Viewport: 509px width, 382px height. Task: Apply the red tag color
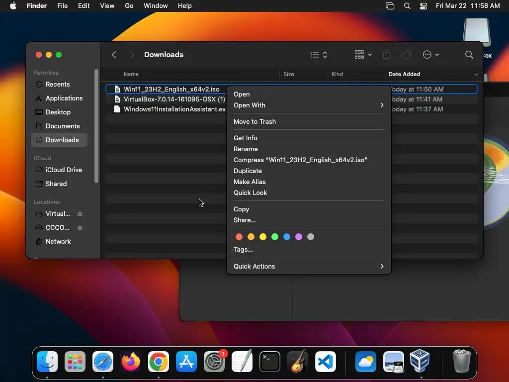tap(239, 237)
